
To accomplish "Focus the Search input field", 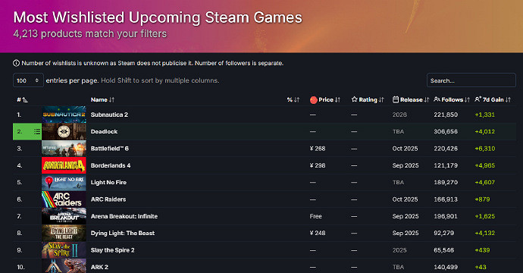I will (x=471, y=80).
